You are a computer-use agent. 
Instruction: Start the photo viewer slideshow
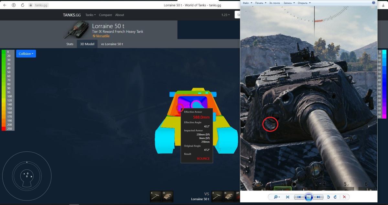coord(308,197)
